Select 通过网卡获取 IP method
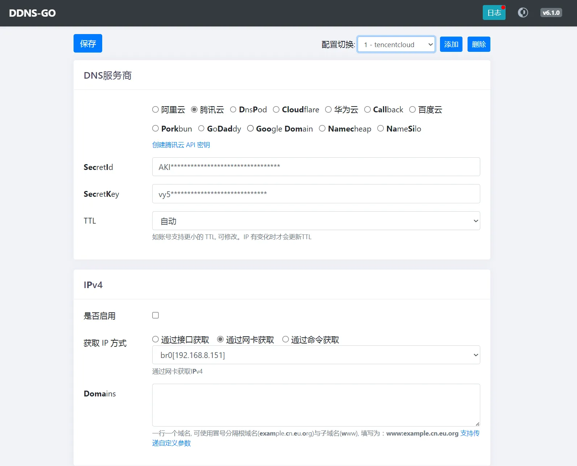The height and width of the screenshot is (466, 577). [220, 339]
